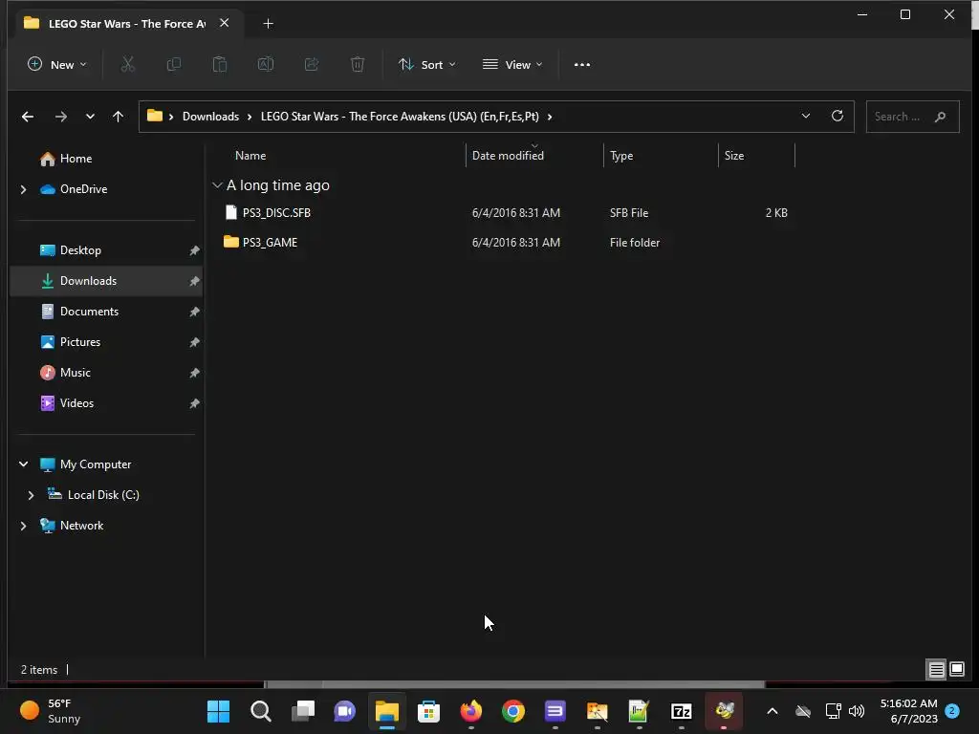
Task: Expand Local Disk (C:) node
Action: pyautogui.click(x=31, y=495)
